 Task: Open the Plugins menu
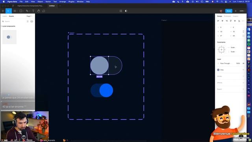point(71,2)
